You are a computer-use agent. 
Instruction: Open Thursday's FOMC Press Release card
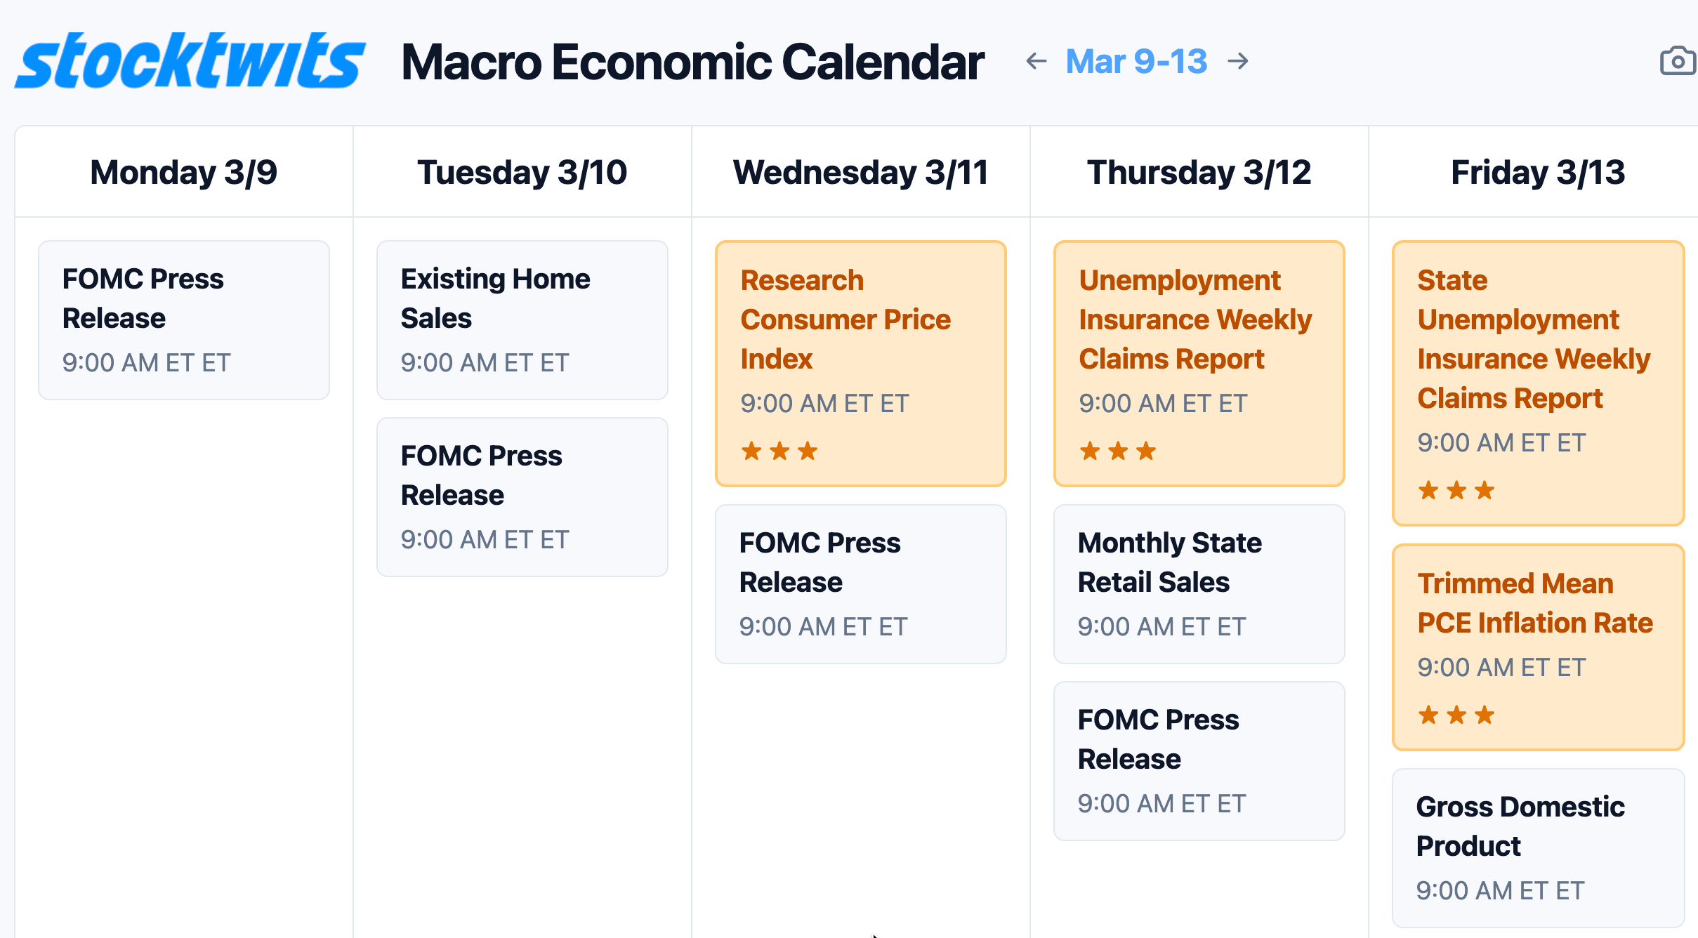coord(1199,760)
